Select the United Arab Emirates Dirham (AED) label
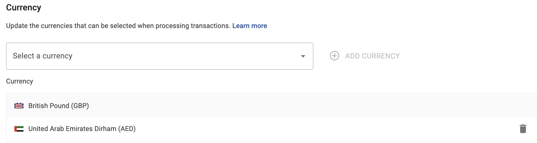This screenshot has height=143, width=537. click(x=82, y=129)
